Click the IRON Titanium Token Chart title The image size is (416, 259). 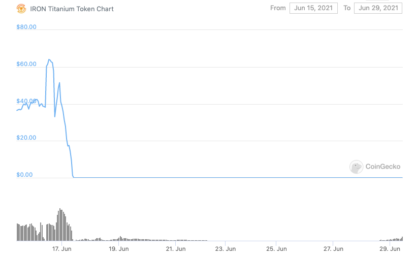click(x=72, y=9)
